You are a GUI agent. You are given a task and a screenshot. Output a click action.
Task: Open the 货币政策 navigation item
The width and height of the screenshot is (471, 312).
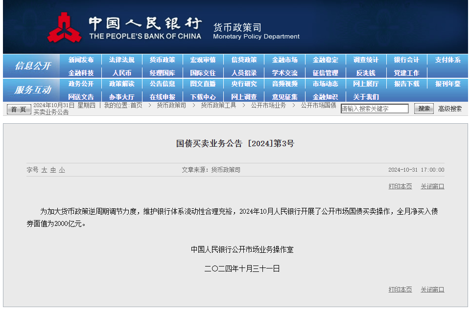[x=162, y=60]
